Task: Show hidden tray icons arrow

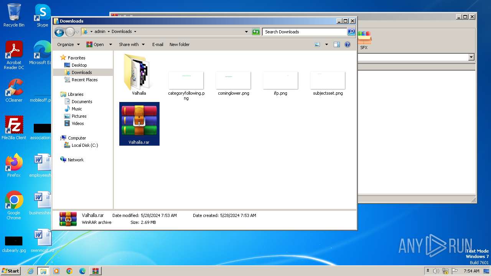Action: [428, 271]
